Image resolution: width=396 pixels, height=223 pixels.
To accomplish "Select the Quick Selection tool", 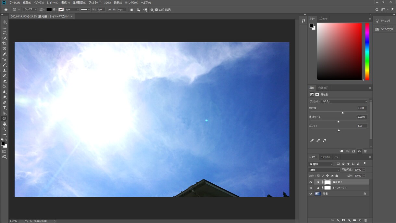I will coord(5,38).
